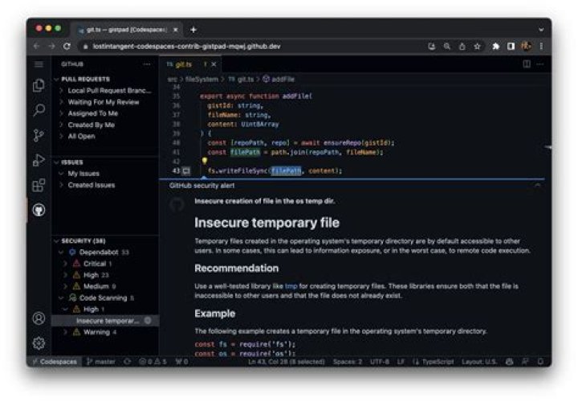Click the share icon in the address bar
Screen dimensions: 578x402
pyautogui.click(x=462, y=46)
